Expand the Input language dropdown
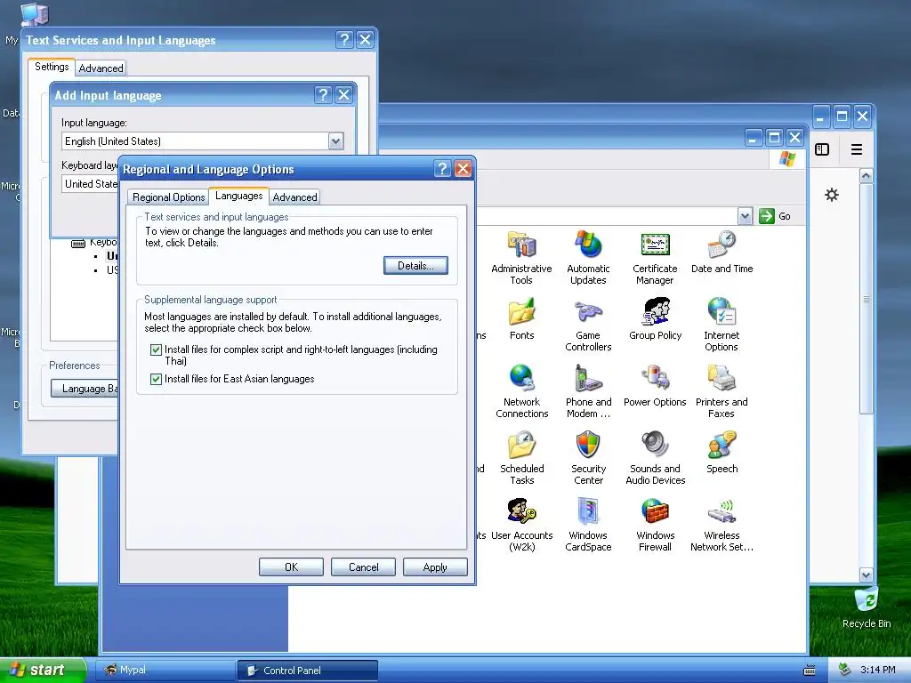Viewport: 911px width, 683px height. coord(335,141)
